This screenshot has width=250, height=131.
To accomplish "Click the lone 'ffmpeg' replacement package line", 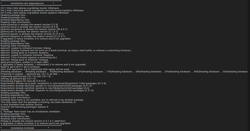I will tap(4, 109).
